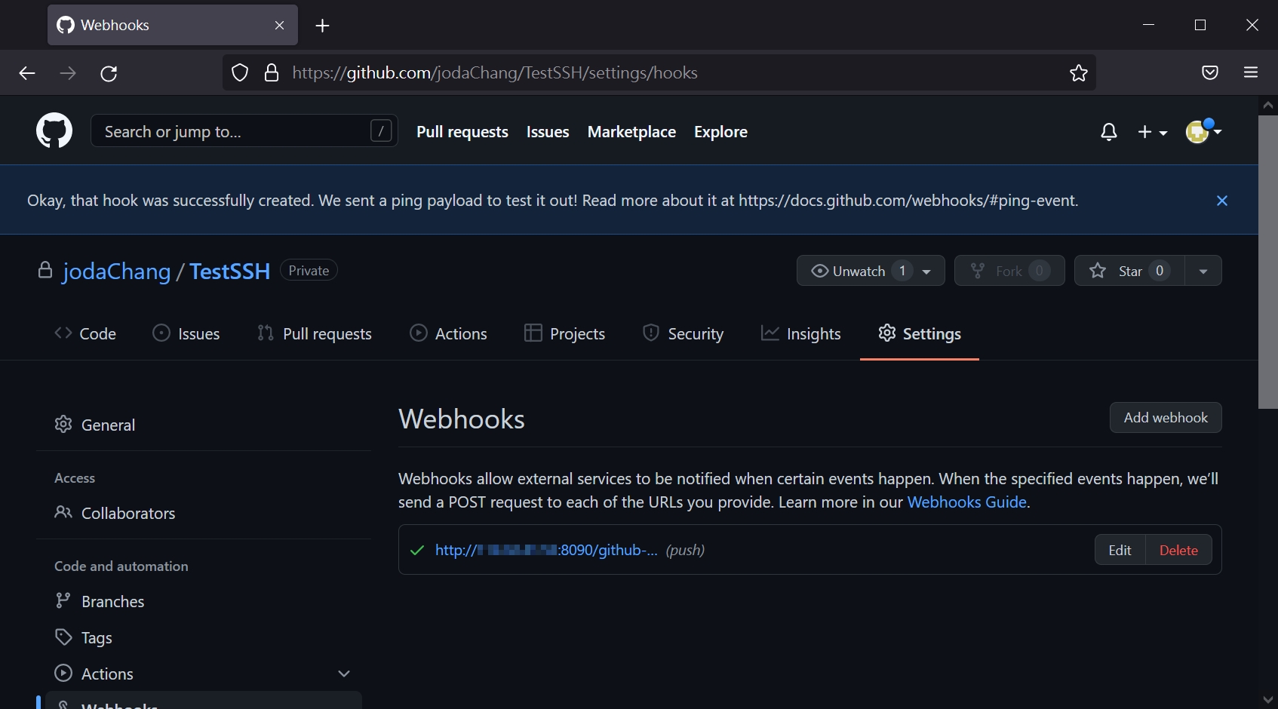Show tracking protection shield info
The width and height of the screenshot is (1278, 709).
click(x=240, y=73)
